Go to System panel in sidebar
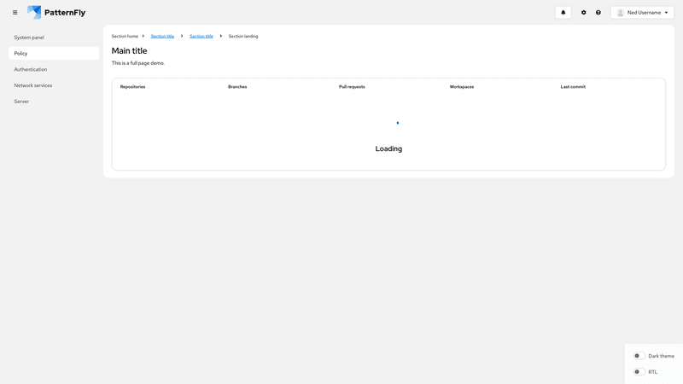Viewport: 683px width, 384px height. (54, 38)
